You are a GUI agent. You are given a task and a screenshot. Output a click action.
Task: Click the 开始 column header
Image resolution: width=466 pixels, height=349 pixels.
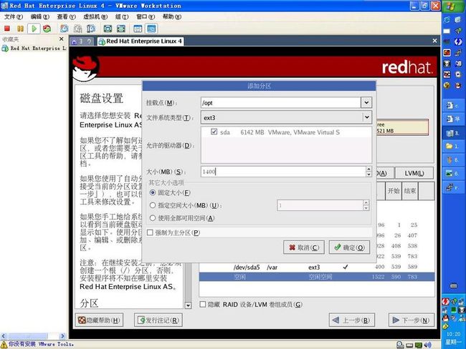394,191
